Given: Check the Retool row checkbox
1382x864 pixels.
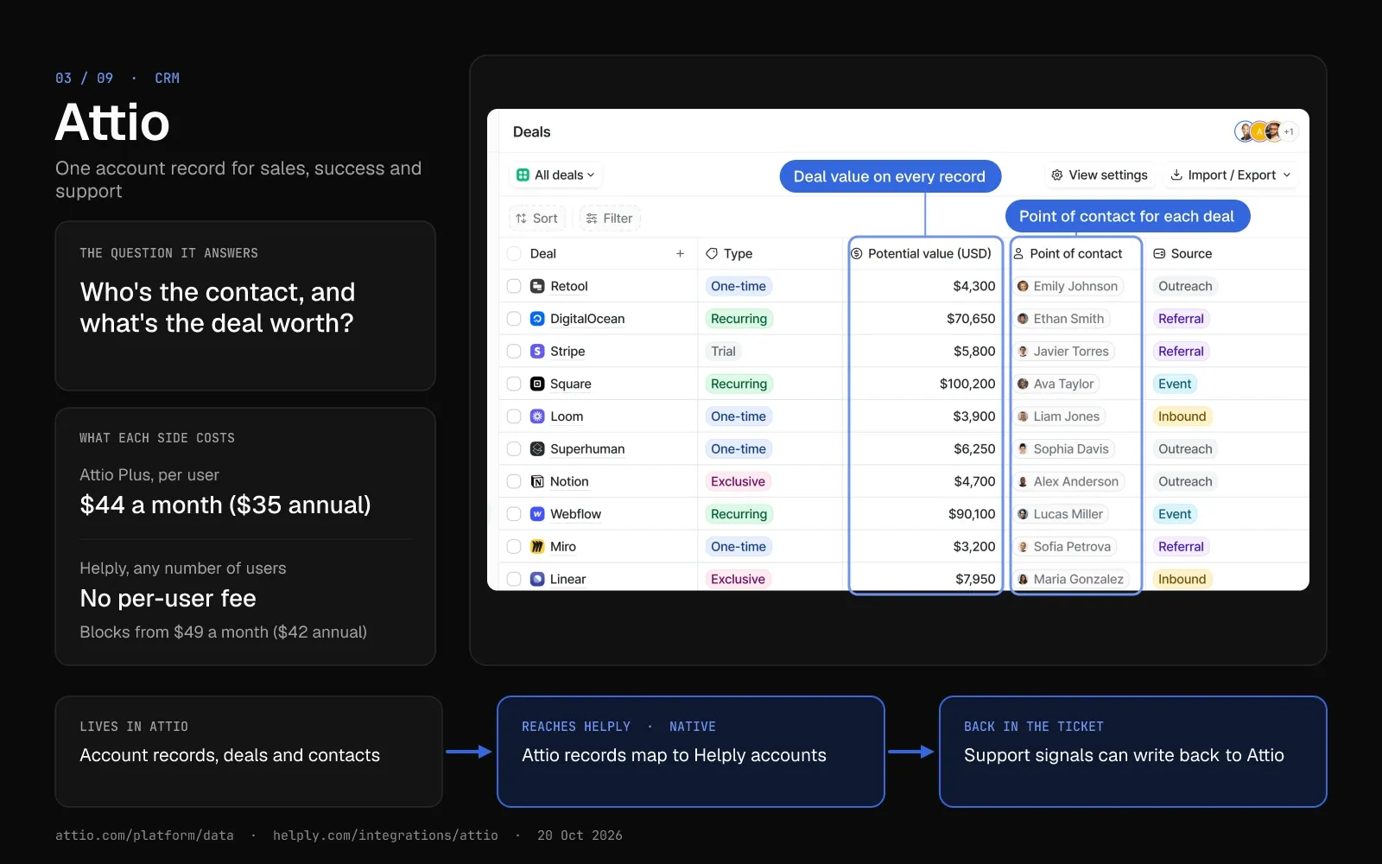Looking at the screenshot, I should click(x=514, y=286).
